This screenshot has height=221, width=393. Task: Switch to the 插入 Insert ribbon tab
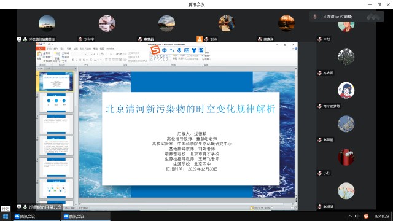tap(56, 48)
